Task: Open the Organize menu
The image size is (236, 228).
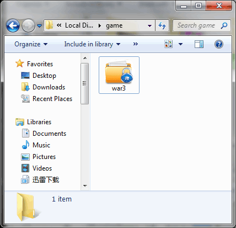Action: [31, 44]
